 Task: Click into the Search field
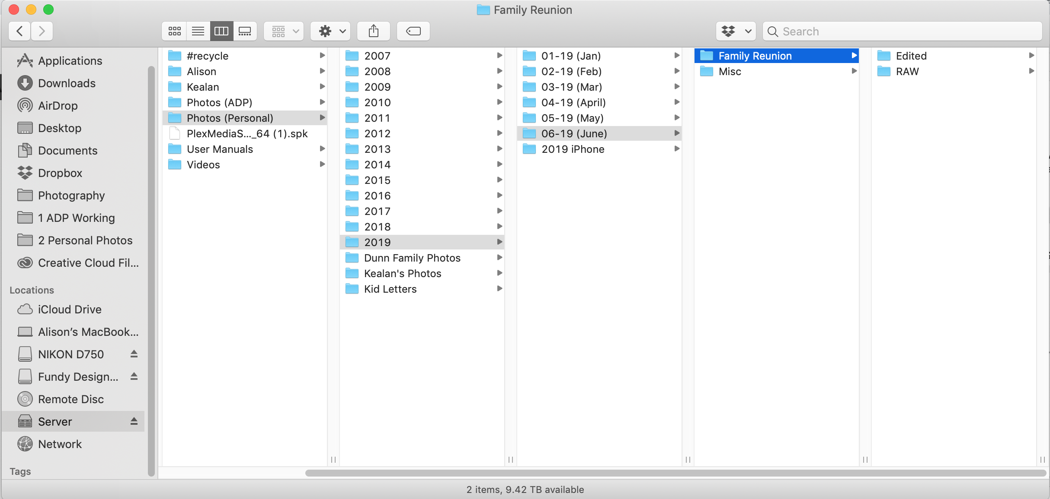tap(902, 31)
